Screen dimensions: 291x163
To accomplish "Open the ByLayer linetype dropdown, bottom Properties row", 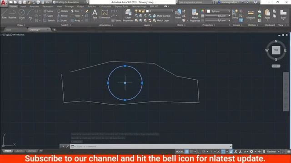I will [218, 20].
